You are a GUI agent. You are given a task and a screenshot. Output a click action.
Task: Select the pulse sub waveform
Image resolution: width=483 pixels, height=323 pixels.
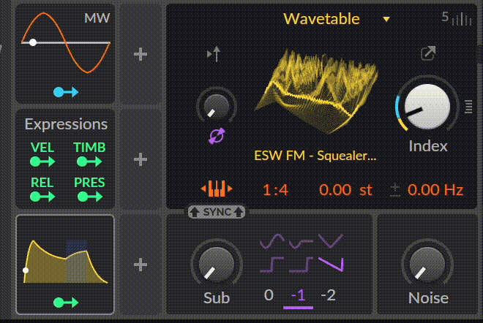[x=302, y=265]
